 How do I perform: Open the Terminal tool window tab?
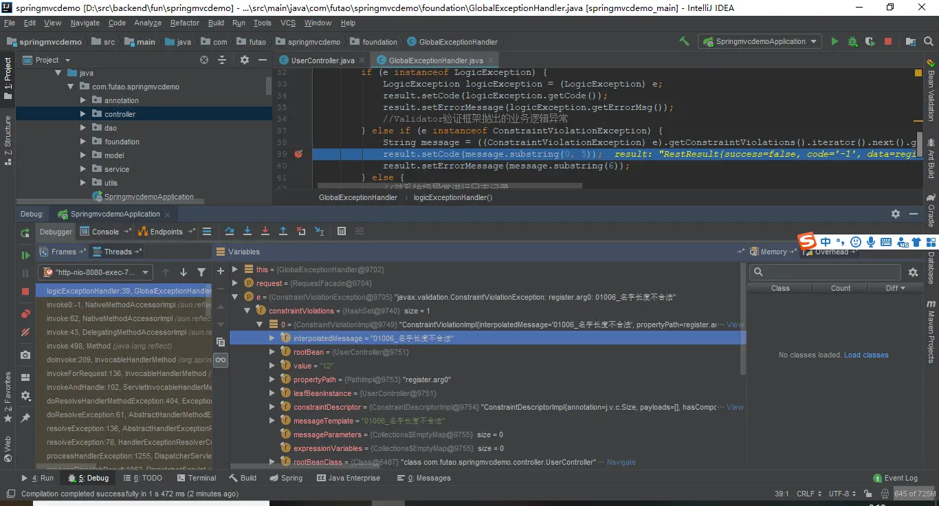pyautogui.click(x=197, y=478)
